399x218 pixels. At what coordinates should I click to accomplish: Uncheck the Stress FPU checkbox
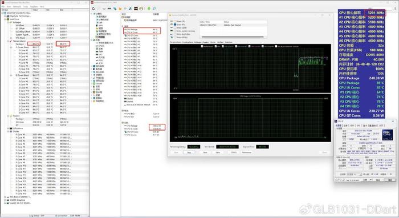tap(175, 25)
